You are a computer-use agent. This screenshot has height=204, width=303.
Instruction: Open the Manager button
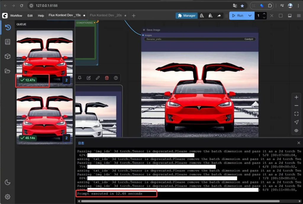click(x=186, y=16)
